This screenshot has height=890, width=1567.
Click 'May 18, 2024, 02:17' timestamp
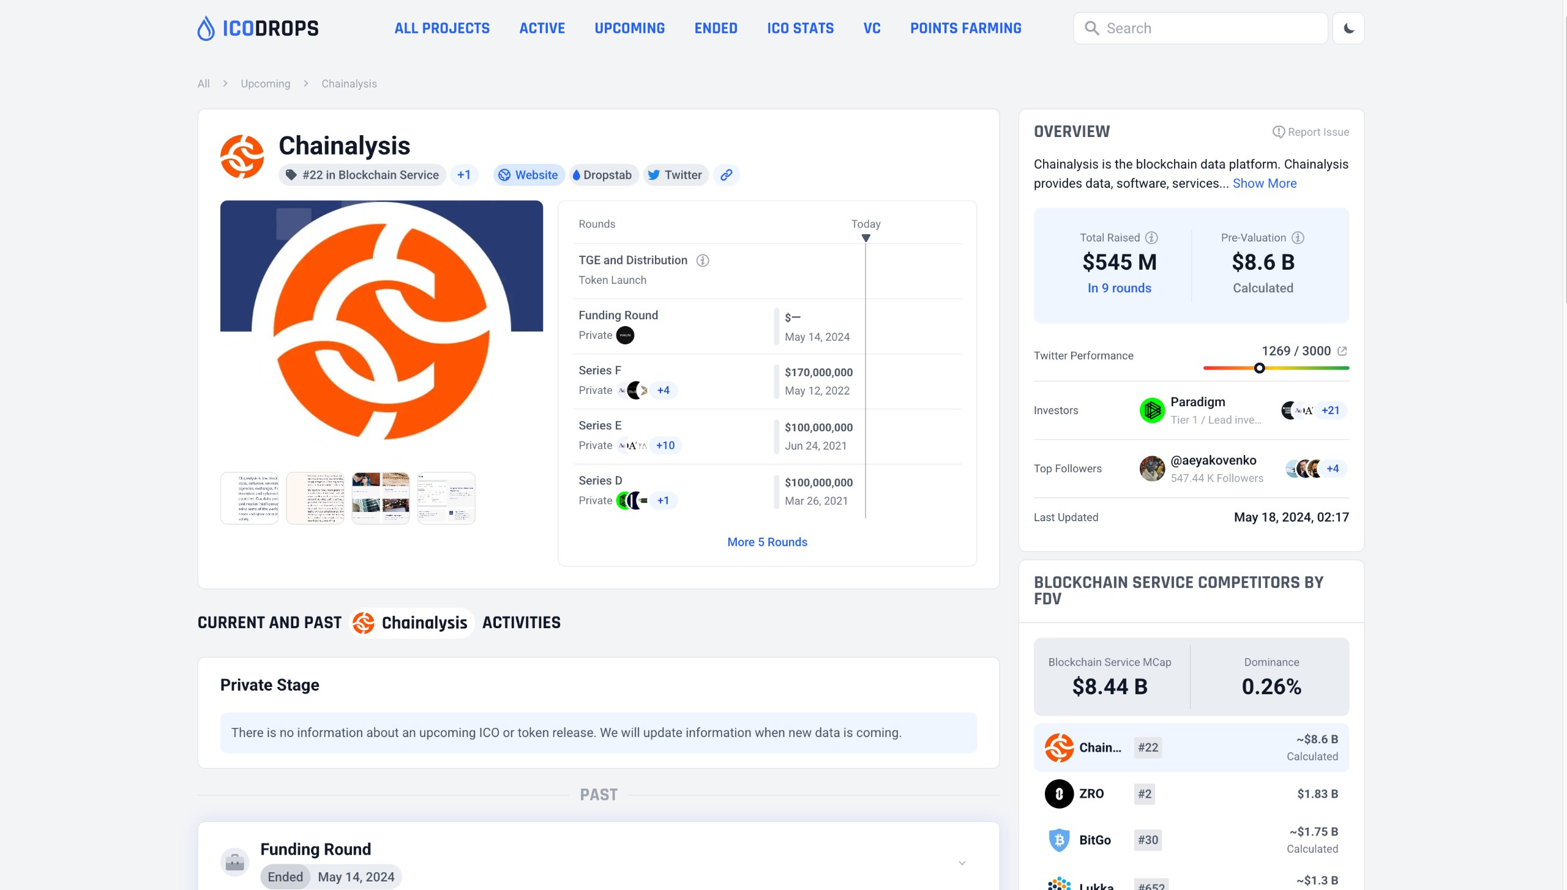pos(1292,517)
